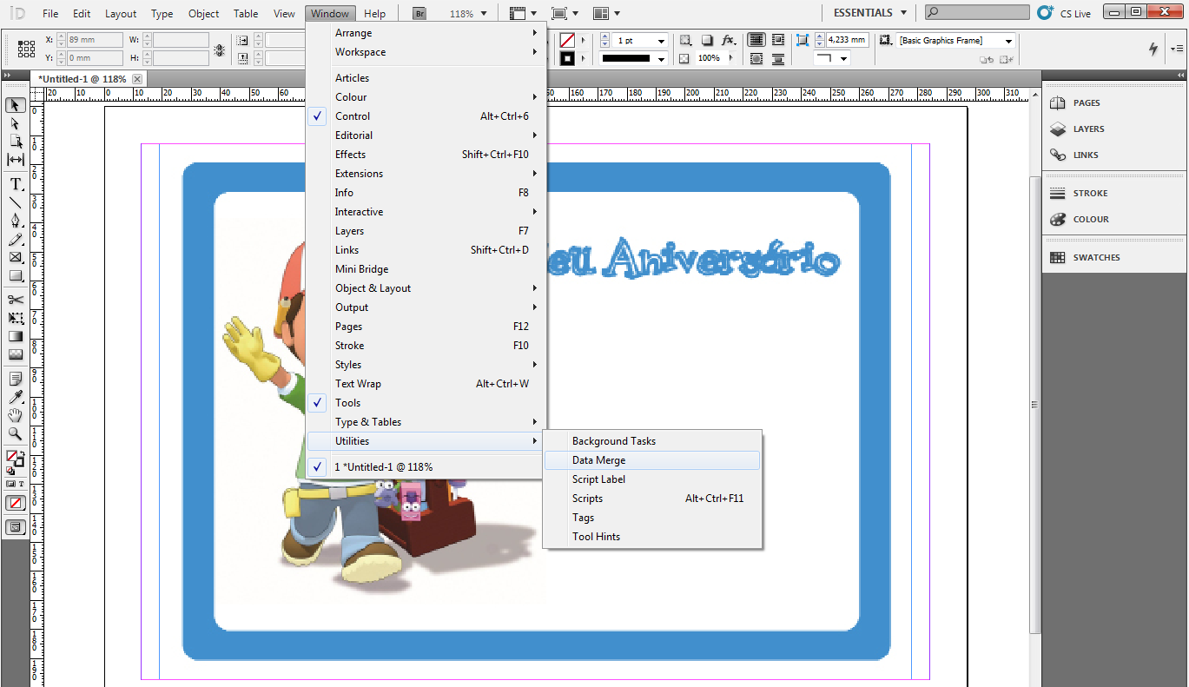This screenshot has width=1189, height=687.
Task: Select the Type tool
Action: pyautogui.click(x=15, y=183)
